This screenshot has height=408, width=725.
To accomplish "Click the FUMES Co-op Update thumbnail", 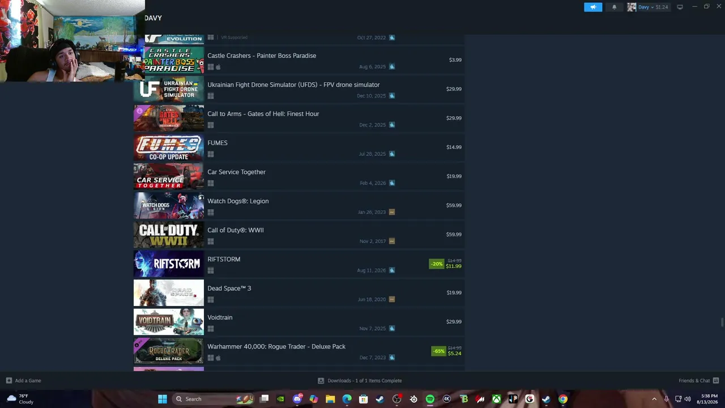I will [x=169, y=147].
